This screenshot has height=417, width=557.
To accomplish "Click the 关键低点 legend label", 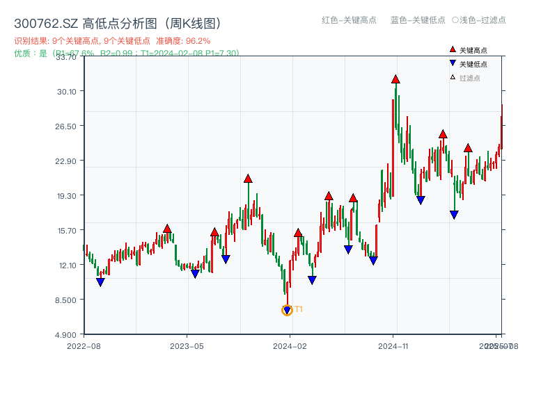I will 473,64.
